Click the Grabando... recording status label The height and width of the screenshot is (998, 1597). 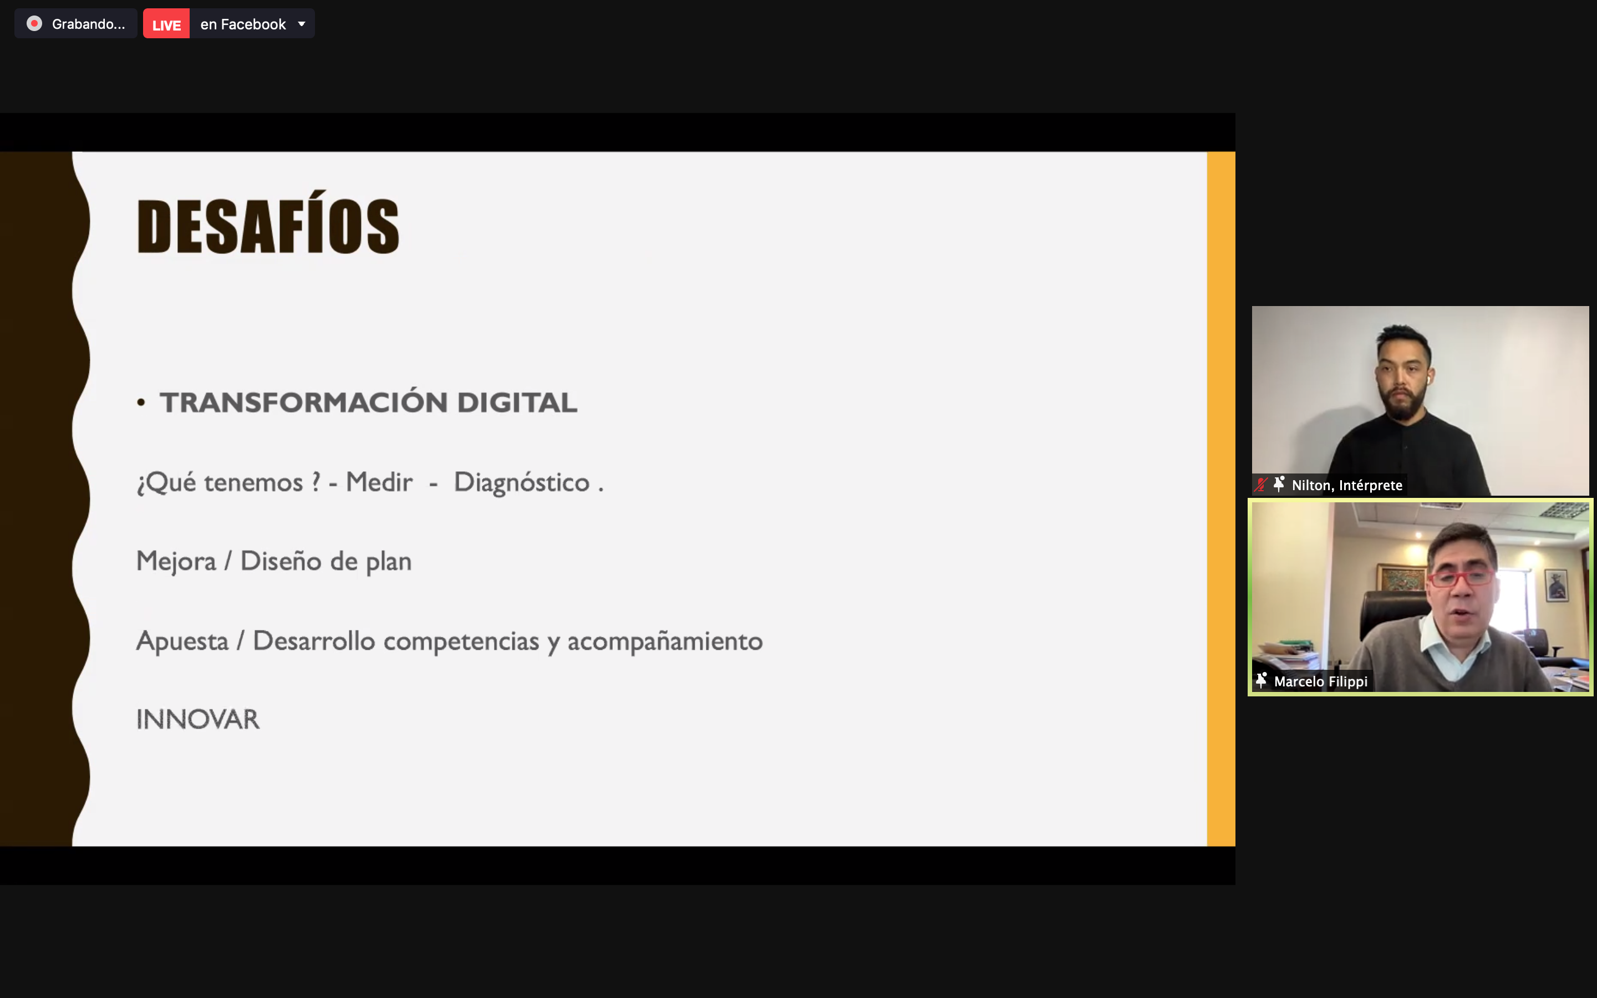88,24
